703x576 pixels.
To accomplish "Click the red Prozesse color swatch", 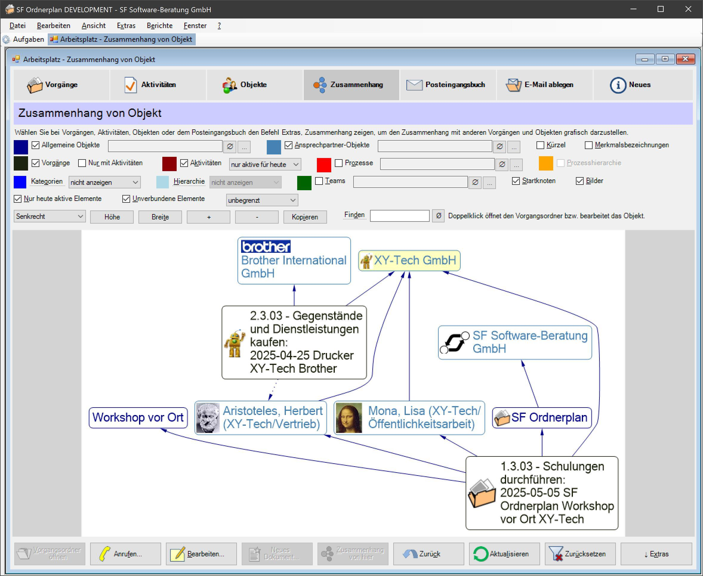I will [324, 165].
